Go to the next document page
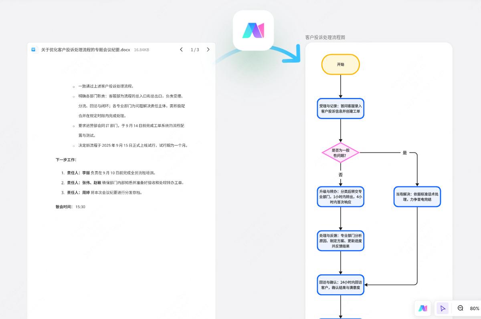Viewport: 481px width, 319px height. 208,50
